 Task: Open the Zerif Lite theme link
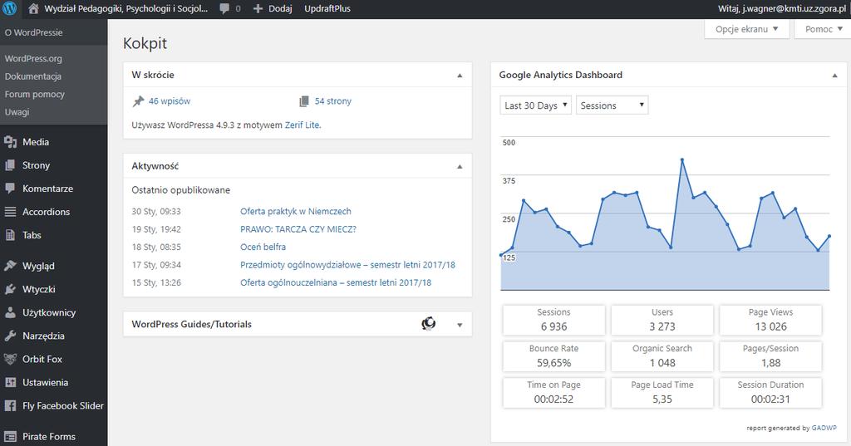click(303, 125)
